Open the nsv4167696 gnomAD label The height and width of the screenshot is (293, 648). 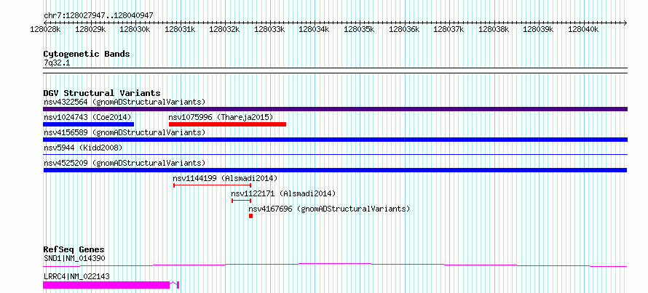point(329,209)
